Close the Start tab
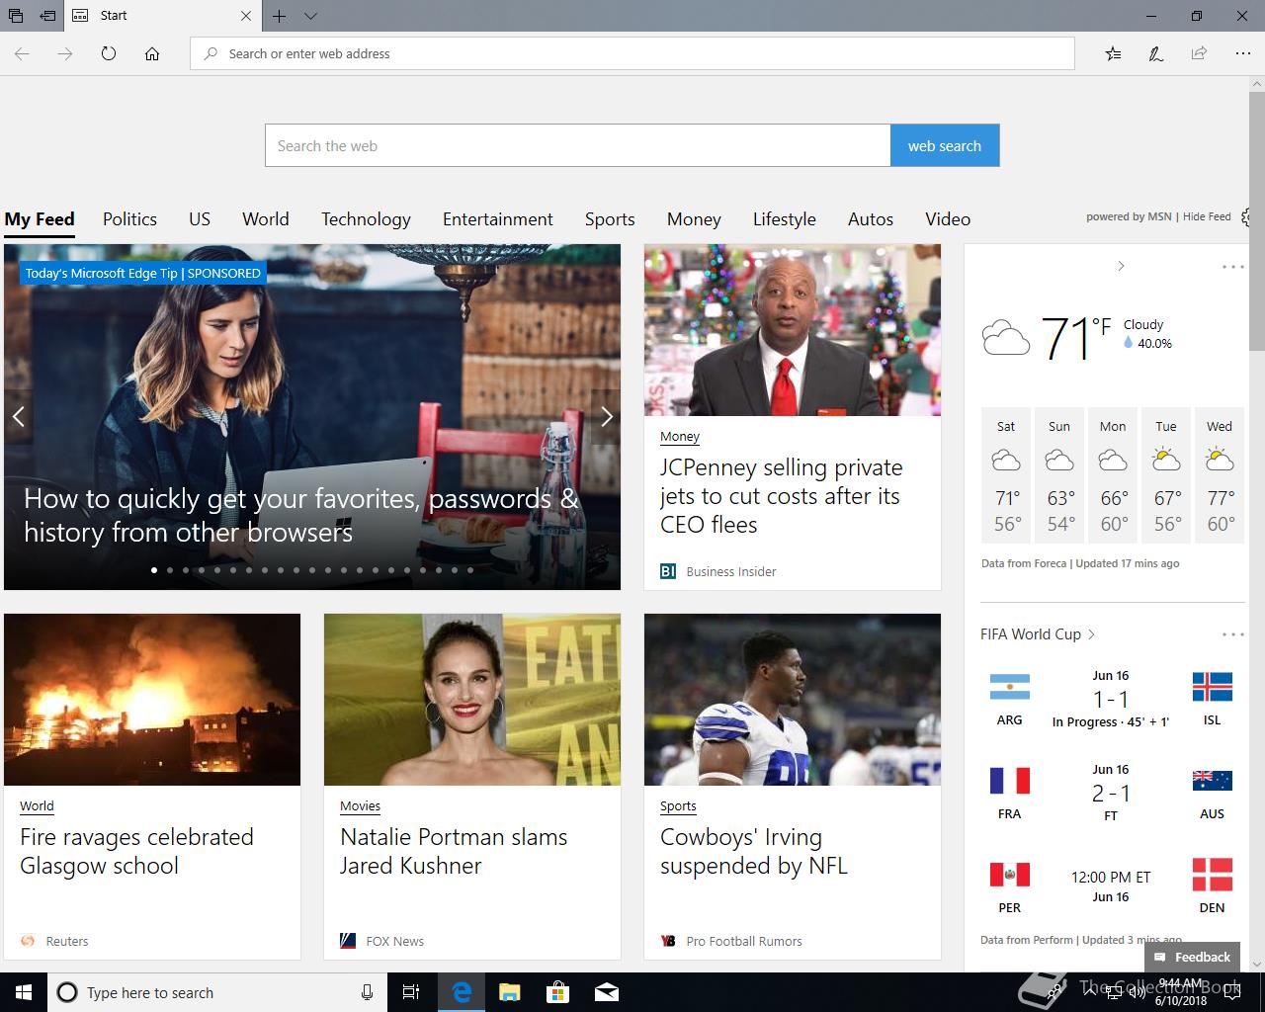The image size is (1265, 1012). [x=246, y=16]
